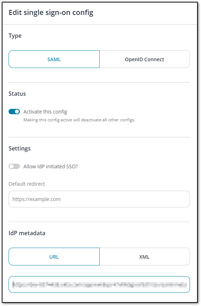
Task: Click the divider line under the dialog title
Action: [100, 25]
